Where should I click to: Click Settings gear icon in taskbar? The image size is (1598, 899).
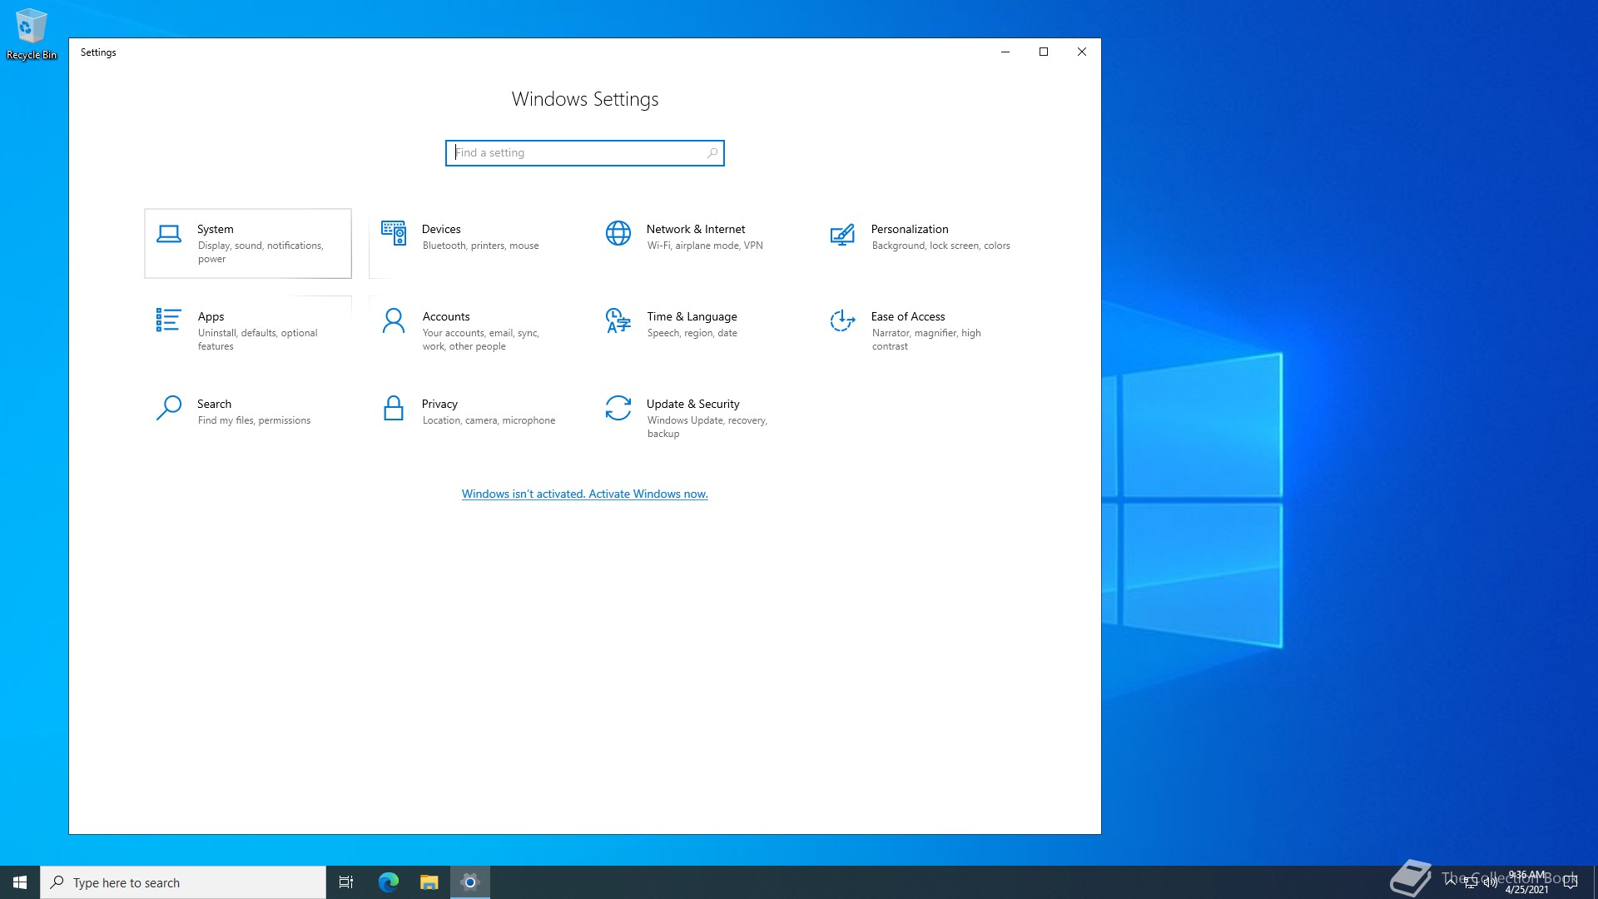coord(470,882)
